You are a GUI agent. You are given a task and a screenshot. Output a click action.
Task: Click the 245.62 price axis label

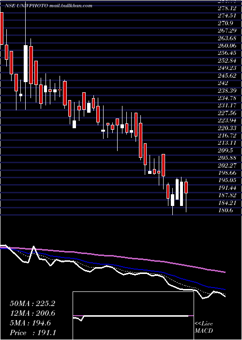(x=226, y=75)
